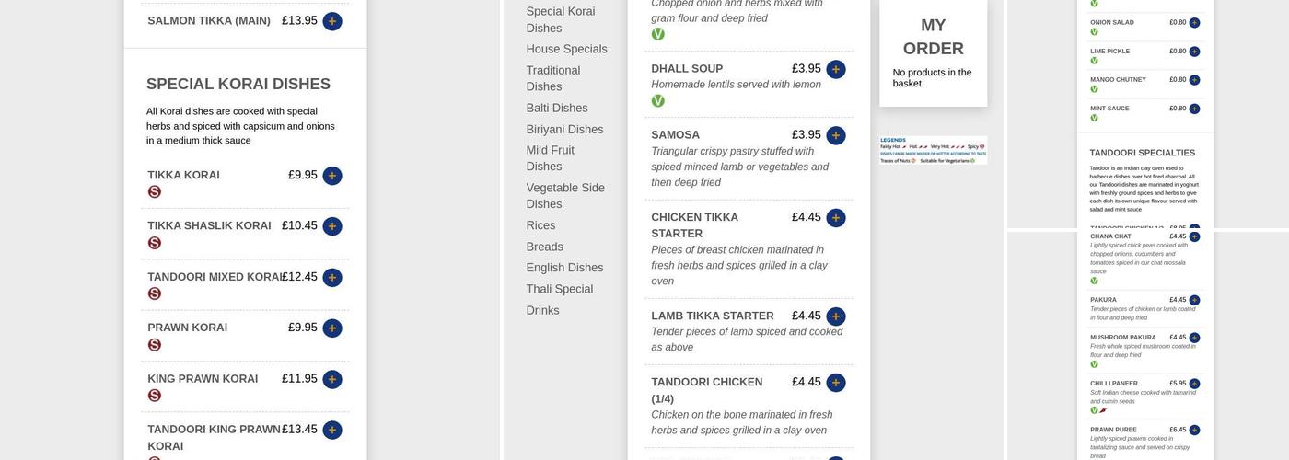The image size is (1289, 460).
Task: Add Dhall Soup to the order
Action: coord(836,69)
